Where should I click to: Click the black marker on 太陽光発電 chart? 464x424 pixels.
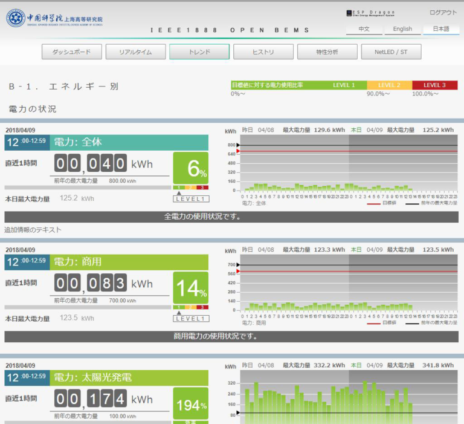tap(238, 413)
